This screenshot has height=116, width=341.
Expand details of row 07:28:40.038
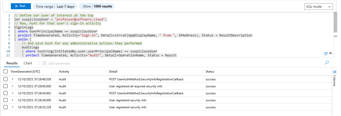tap(13, 79)
